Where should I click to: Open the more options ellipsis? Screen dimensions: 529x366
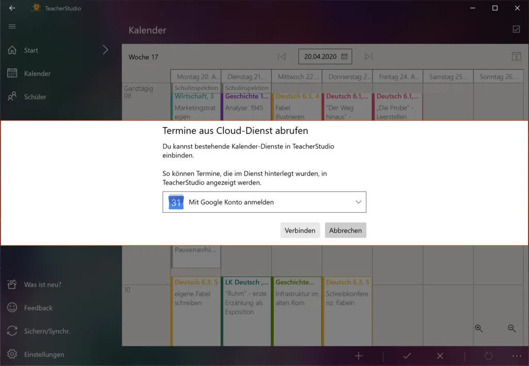(x=517, y=356)
